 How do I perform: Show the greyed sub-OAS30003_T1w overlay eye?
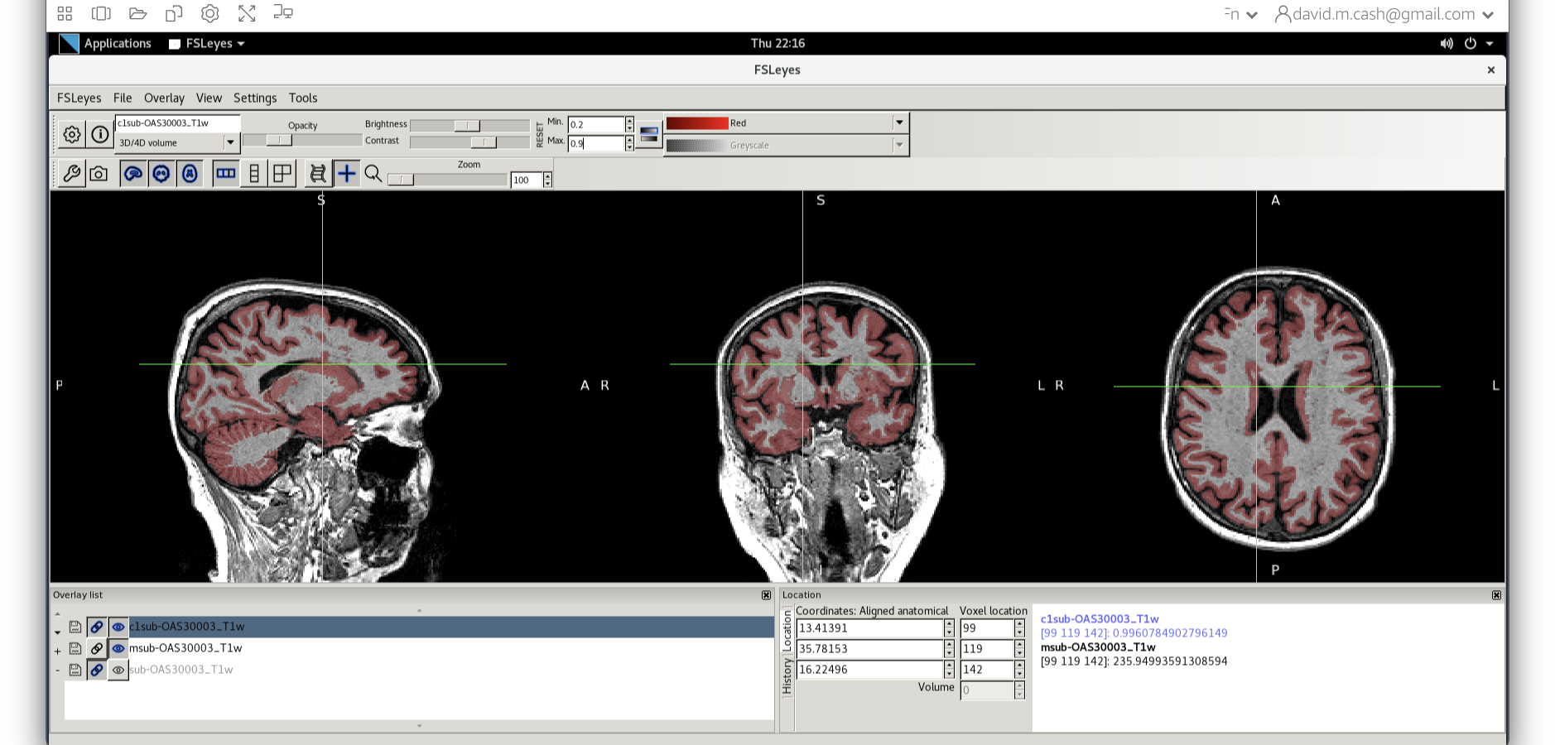(118, 670)
